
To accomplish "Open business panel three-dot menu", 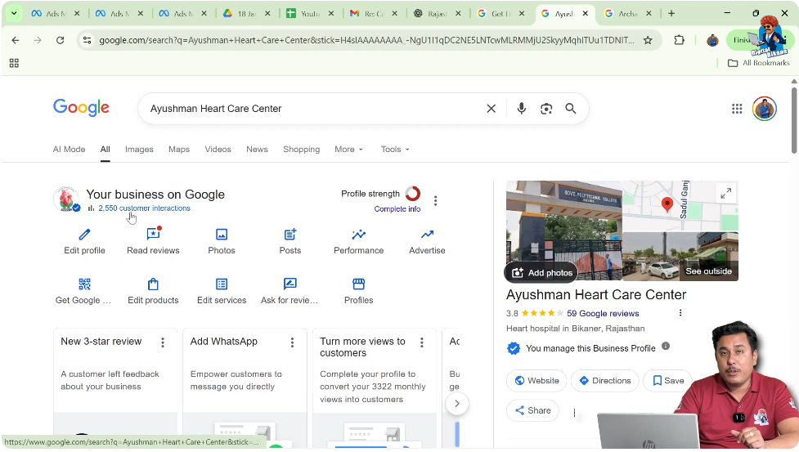I will pos(435,201).
